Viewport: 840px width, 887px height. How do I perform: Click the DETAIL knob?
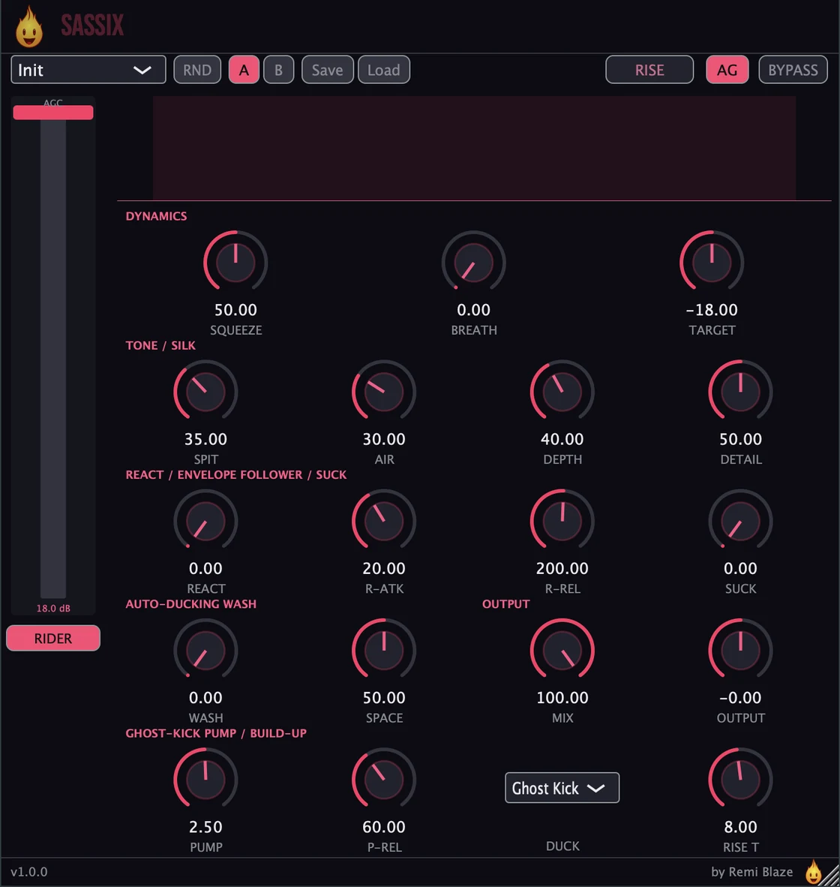(x=740, y=392)
